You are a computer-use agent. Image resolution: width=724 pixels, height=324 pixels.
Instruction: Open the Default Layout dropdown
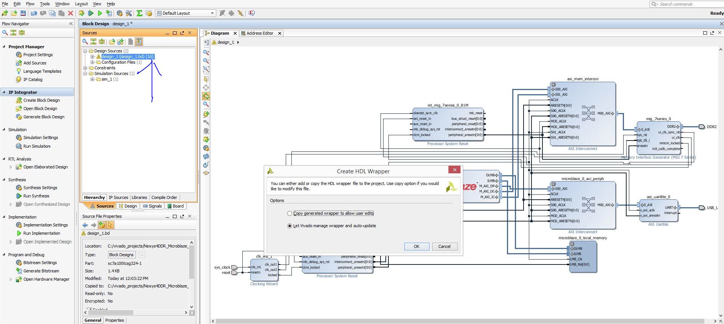tap(185, 13)
